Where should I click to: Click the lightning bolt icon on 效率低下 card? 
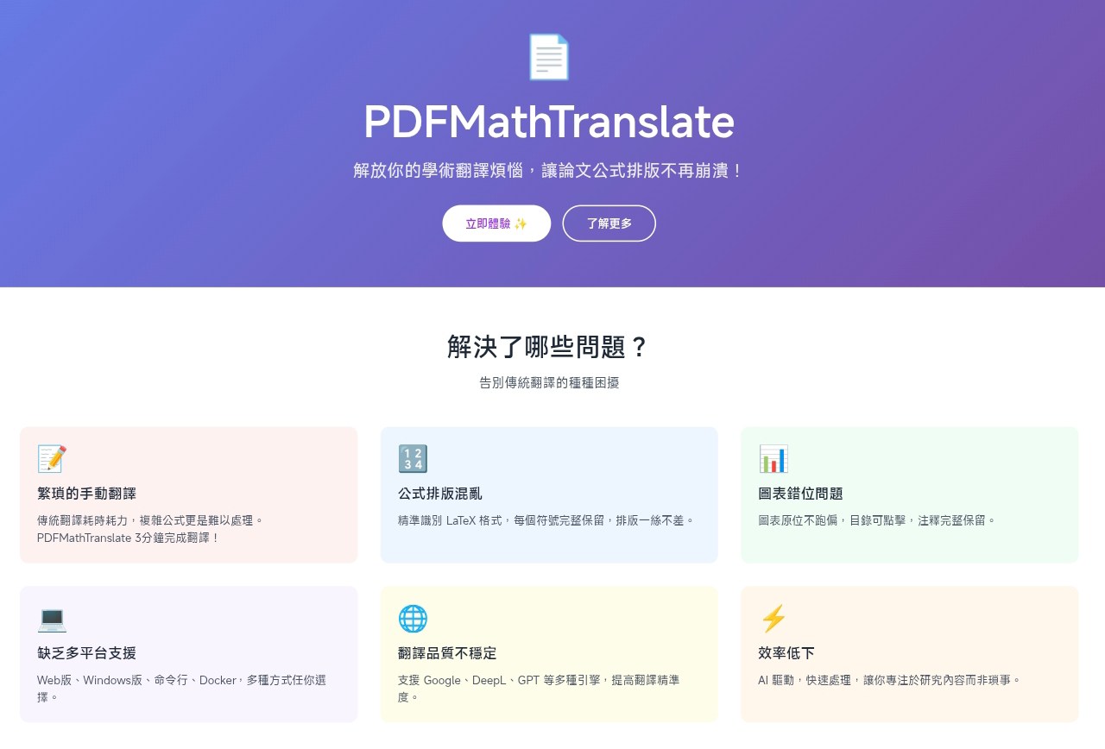[773, 618]
